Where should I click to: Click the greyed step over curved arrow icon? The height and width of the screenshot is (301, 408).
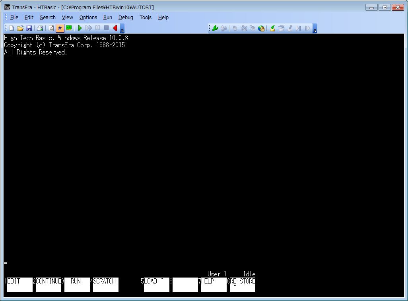point(281,28)
